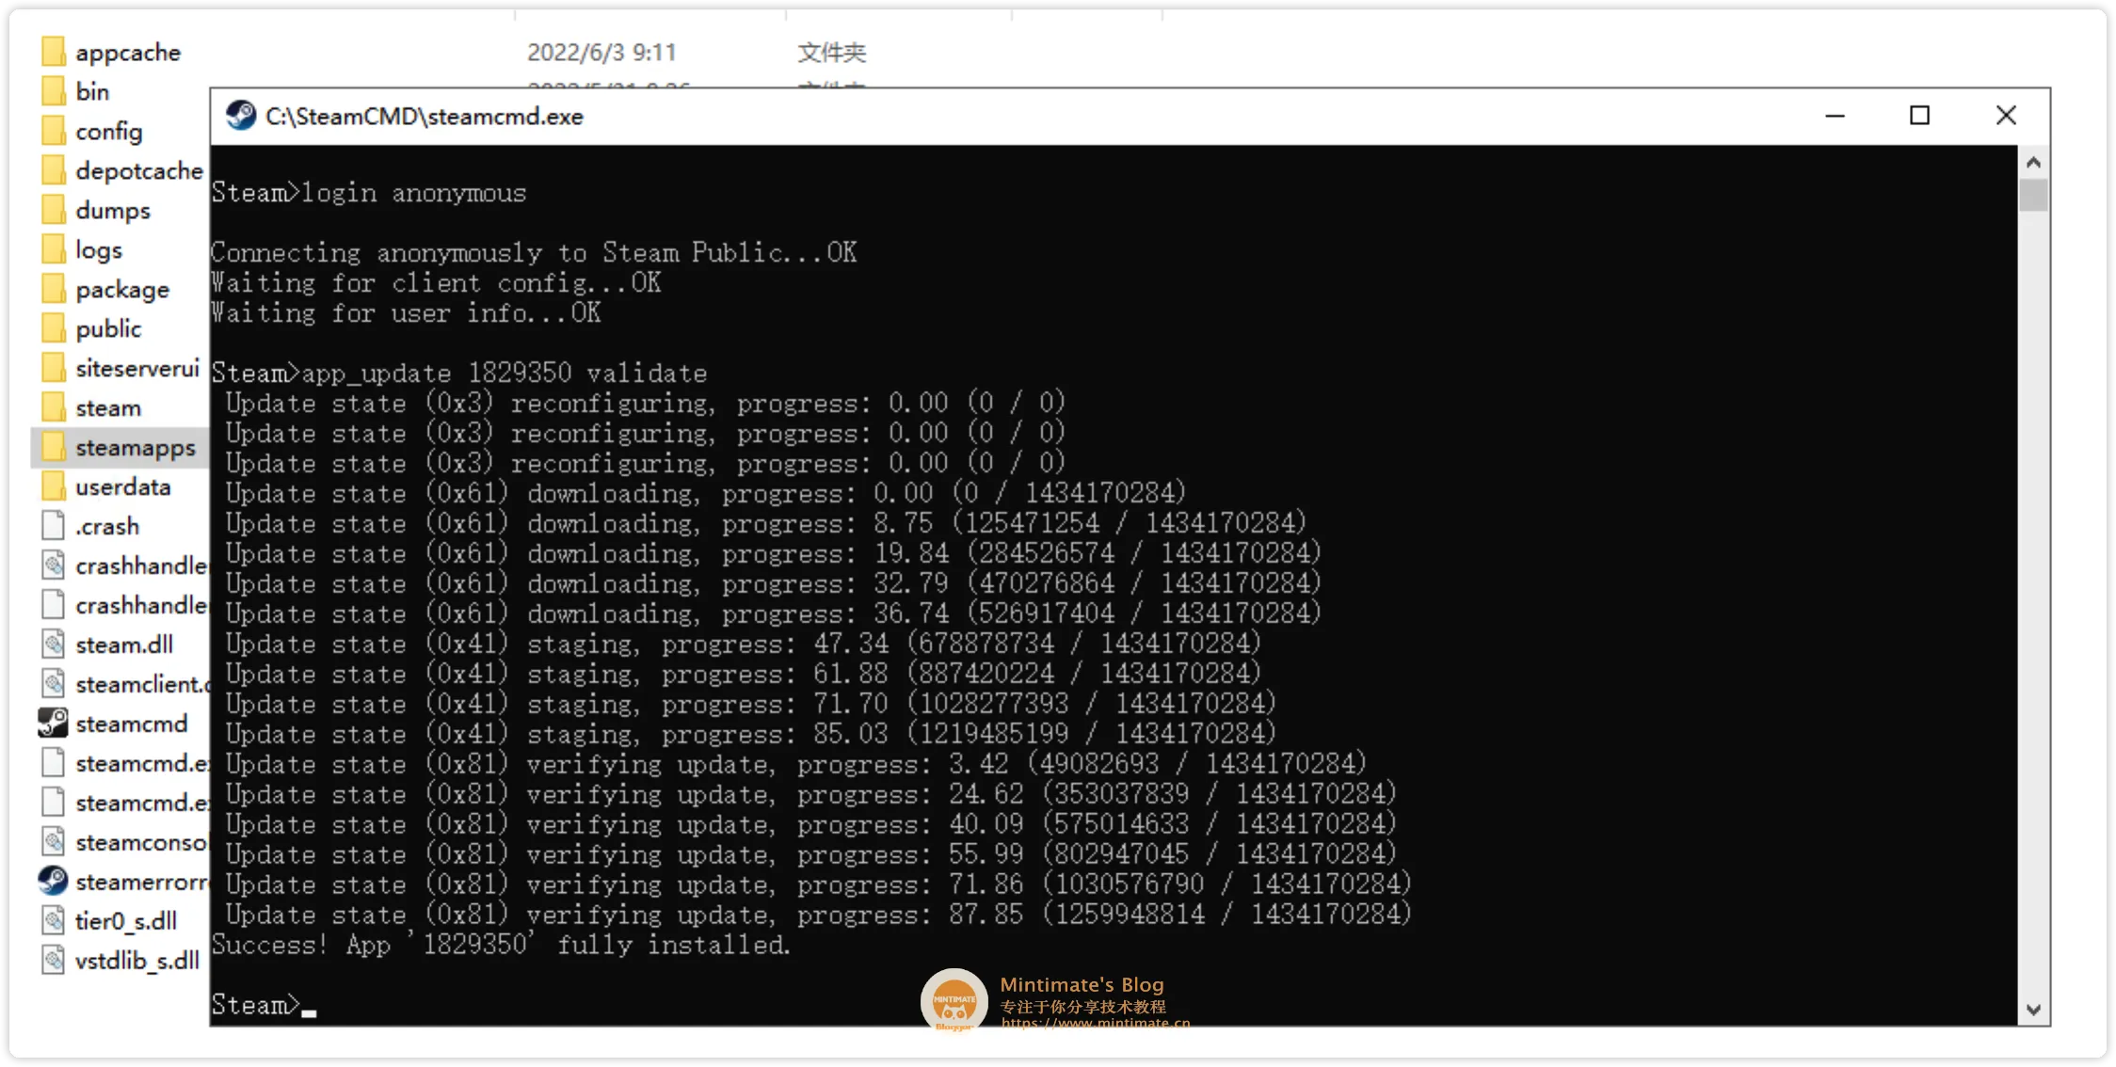Click the 文件夹 type of appcache
Image resolution: width=2116 pixels, height=1067 pixels.
pos(832,53)
